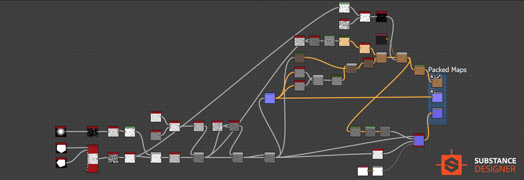Select the white radial gradient shape node
Viewport: 524px width, 180px height.
(61, 132)
